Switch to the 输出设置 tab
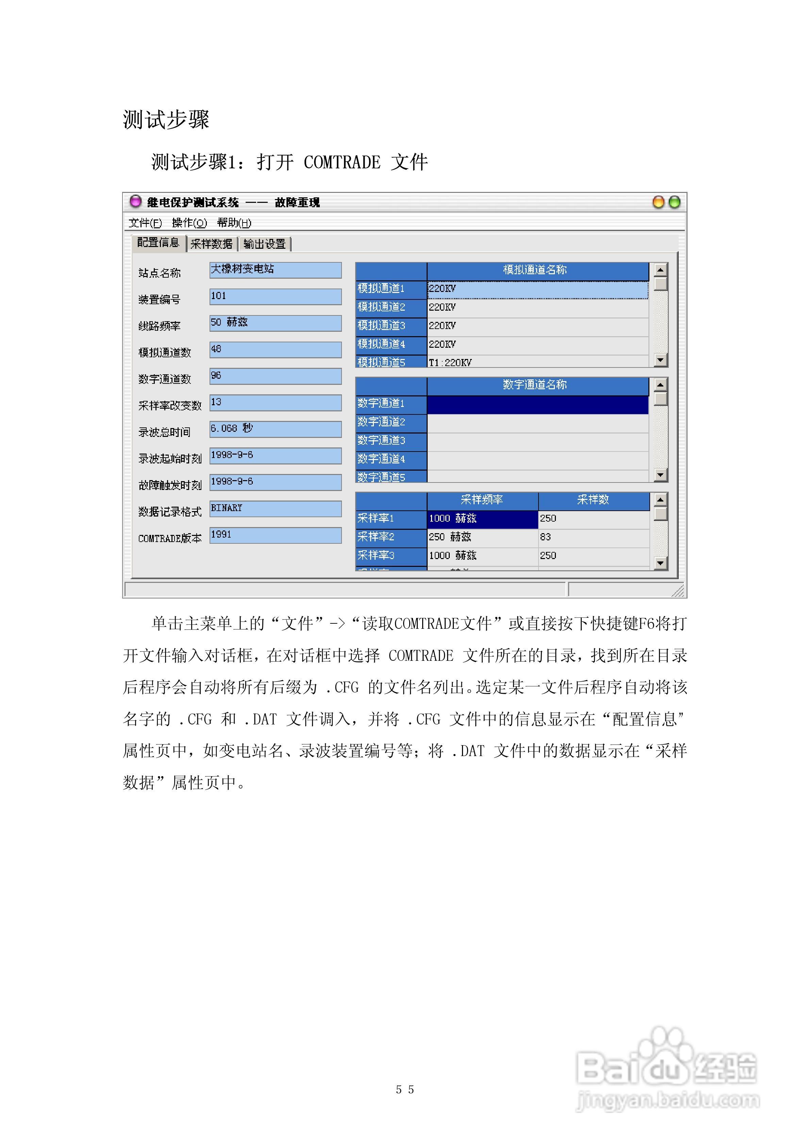This screenshot has width=810, height=1146. tap(265, 244)
